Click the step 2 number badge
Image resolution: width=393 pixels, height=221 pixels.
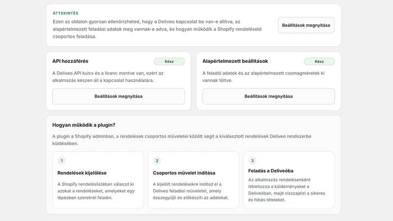click(157, 161)
